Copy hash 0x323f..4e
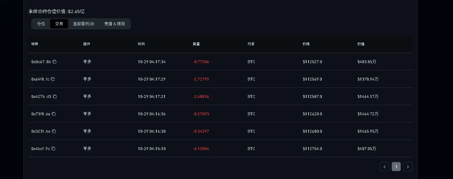 tap(54, 131)
